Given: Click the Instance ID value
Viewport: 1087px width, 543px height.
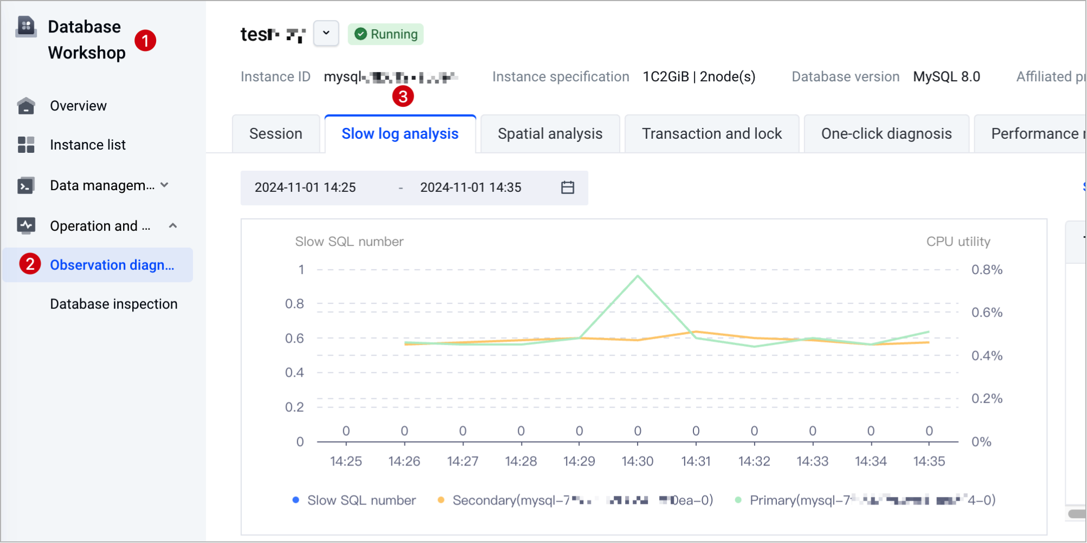Looking at the screenshot, I should (391, 77).
